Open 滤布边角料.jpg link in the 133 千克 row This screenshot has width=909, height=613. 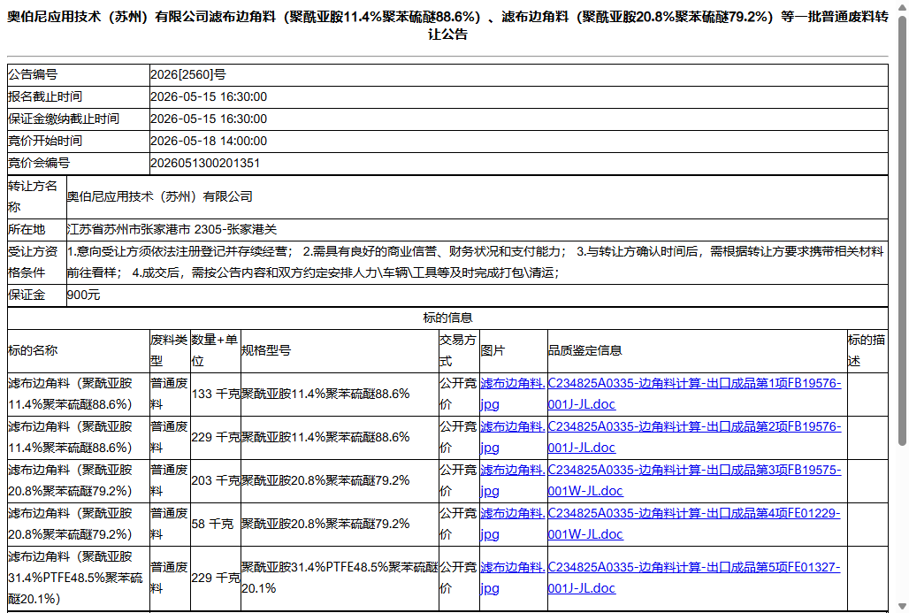pos(513,394)
